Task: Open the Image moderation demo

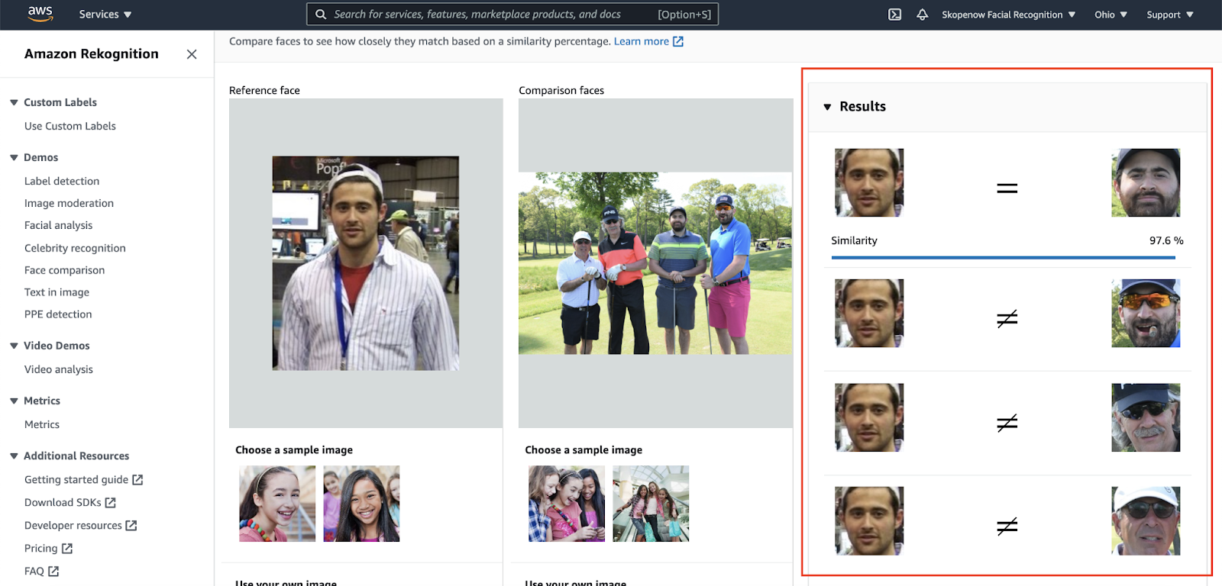Action: pyautogui.click(x=69, y=203)
